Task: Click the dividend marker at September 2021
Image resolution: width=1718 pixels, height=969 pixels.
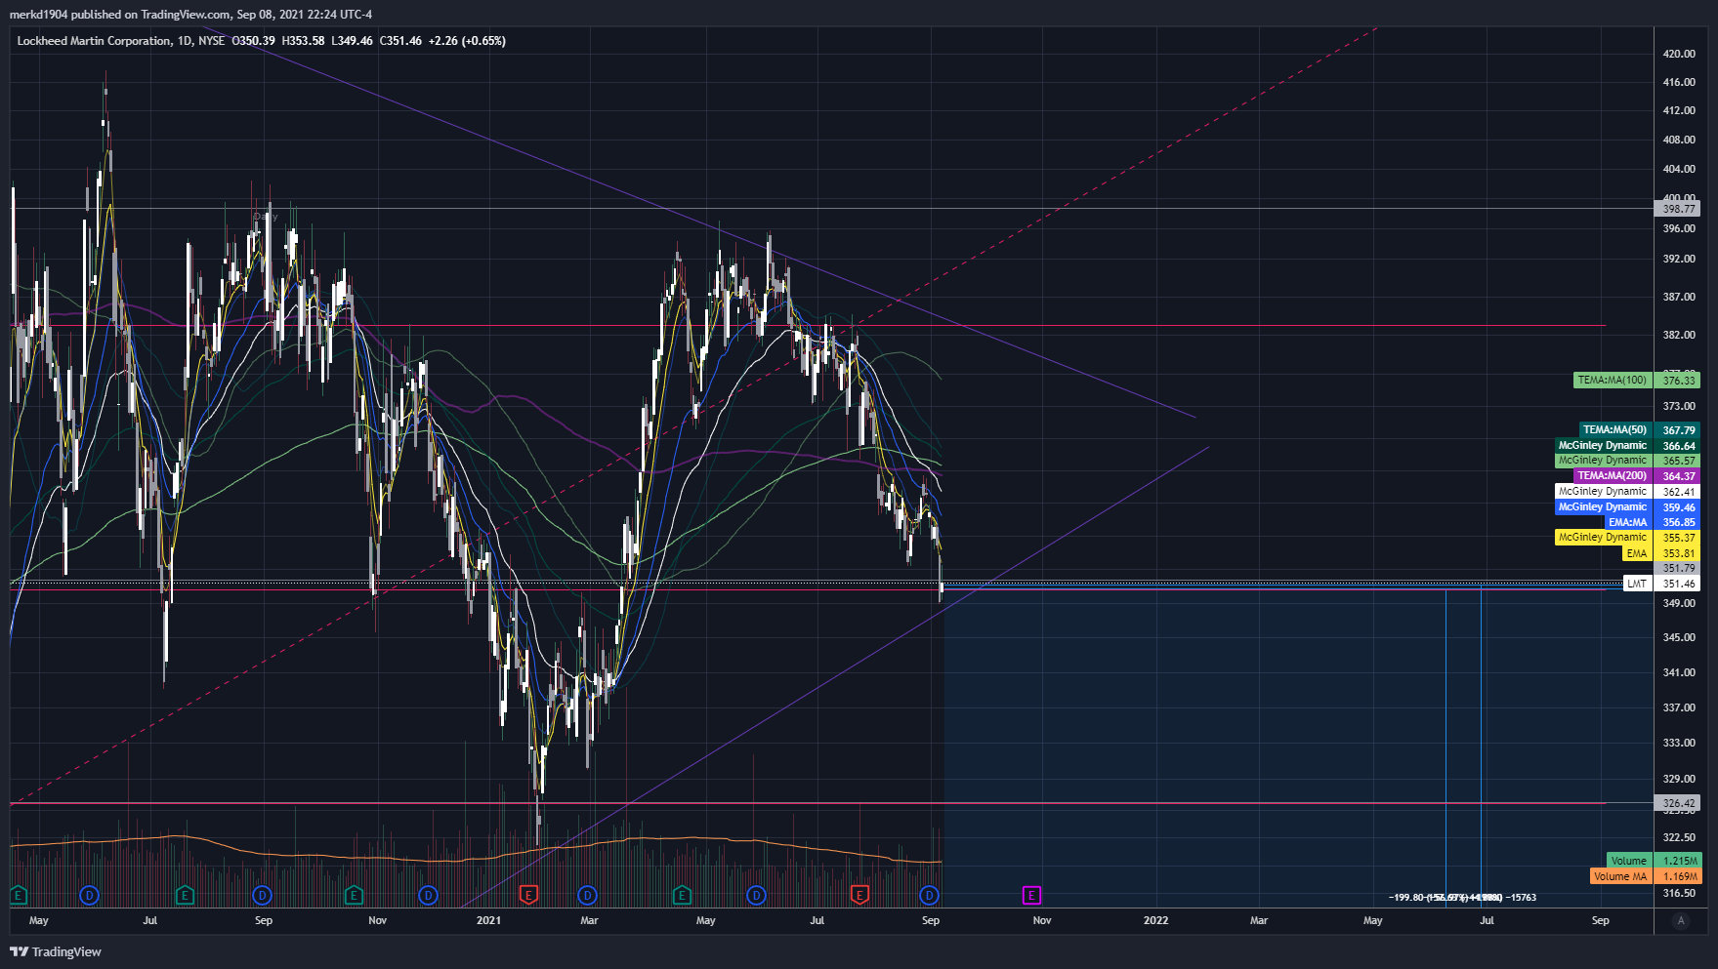Action: point(929,895)
